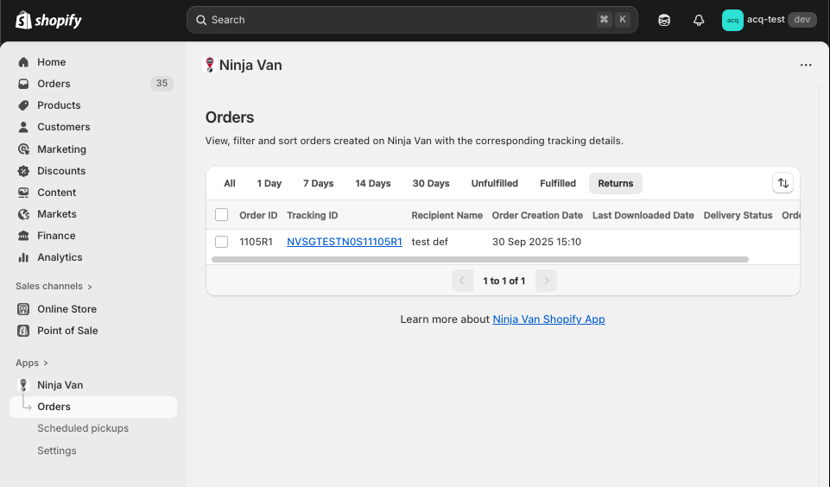Screen dimensions: 830x487
Task: Expand the Apps section chevron
Action: [46, 364]
